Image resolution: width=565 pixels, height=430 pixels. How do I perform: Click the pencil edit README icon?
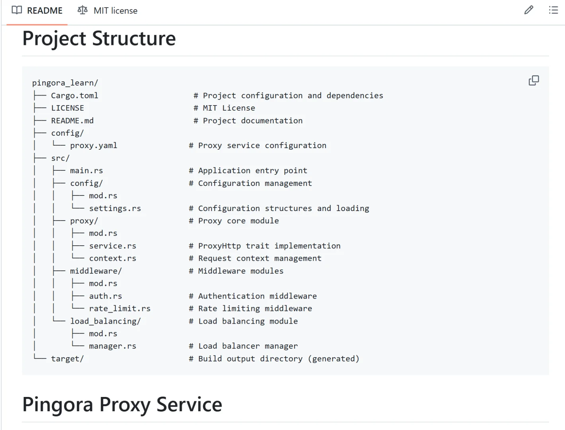coord(528,10)
